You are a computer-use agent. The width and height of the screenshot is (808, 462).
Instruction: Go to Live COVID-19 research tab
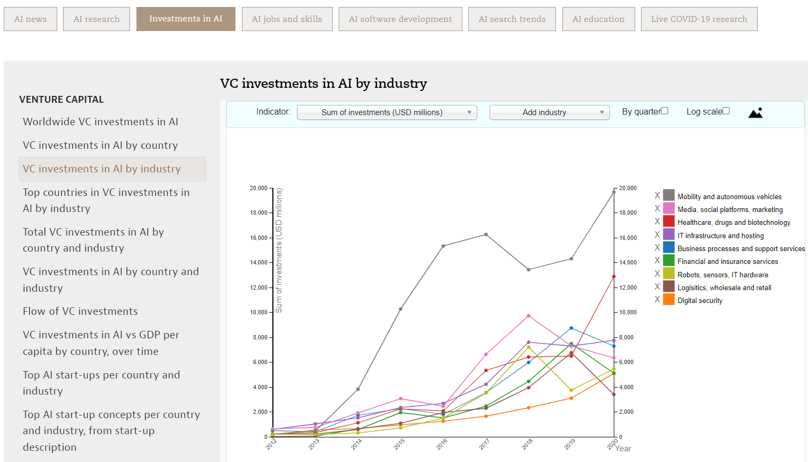tap(699, 19)
